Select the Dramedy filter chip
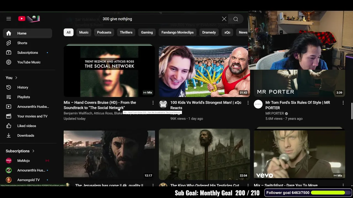 pos(209,32)
